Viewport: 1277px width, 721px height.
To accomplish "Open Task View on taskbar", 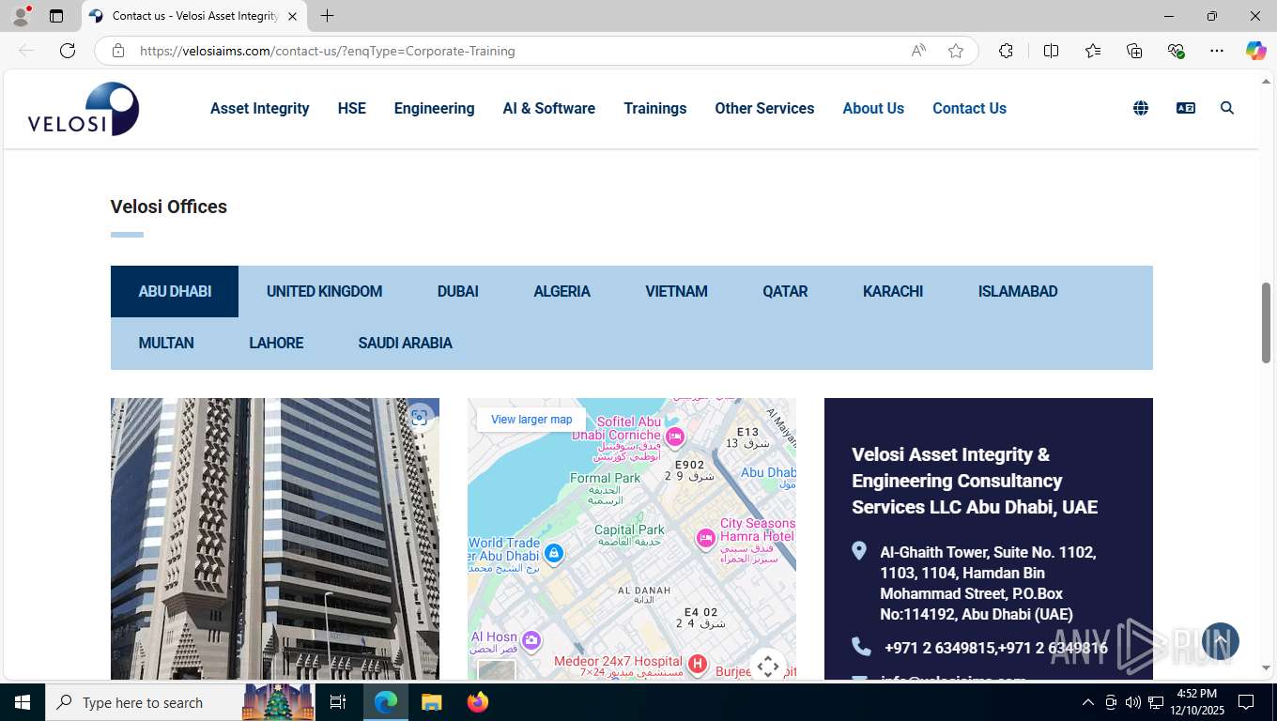I will (x=338, y=702).
